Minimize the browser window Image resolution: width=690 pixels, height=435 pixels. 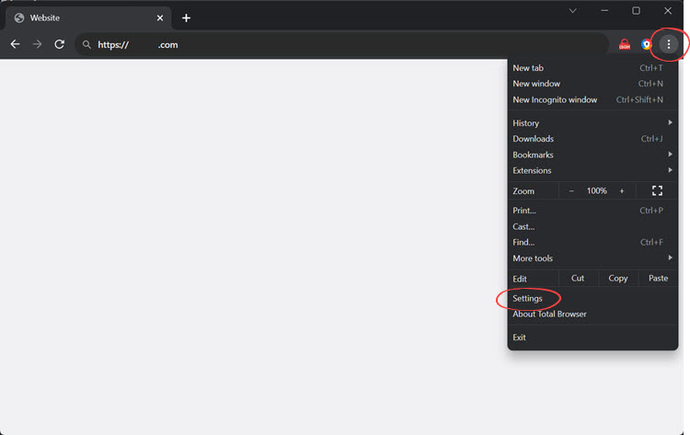pyautogui.click(x=604, y=10)
